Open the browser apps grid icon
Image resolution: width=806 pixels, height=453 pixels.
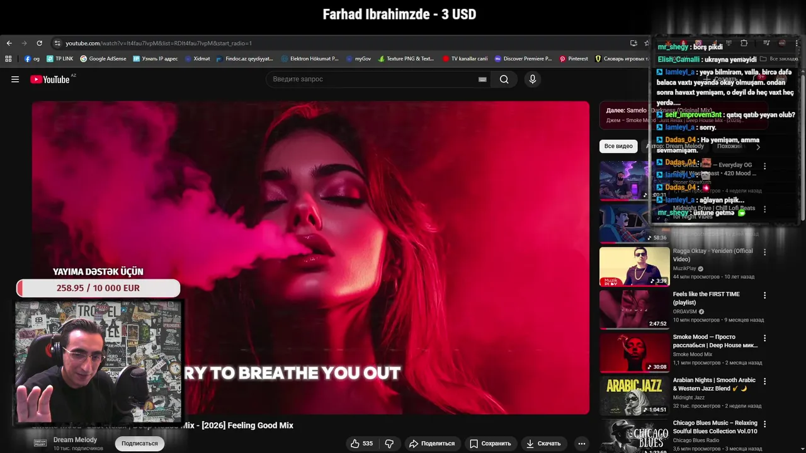point(8,59)
